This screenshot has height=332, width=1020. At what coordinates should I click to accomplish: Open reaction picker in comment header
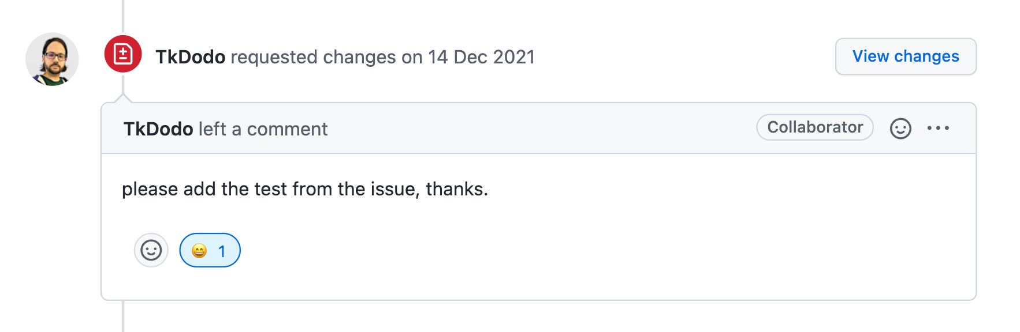(900, 129)
